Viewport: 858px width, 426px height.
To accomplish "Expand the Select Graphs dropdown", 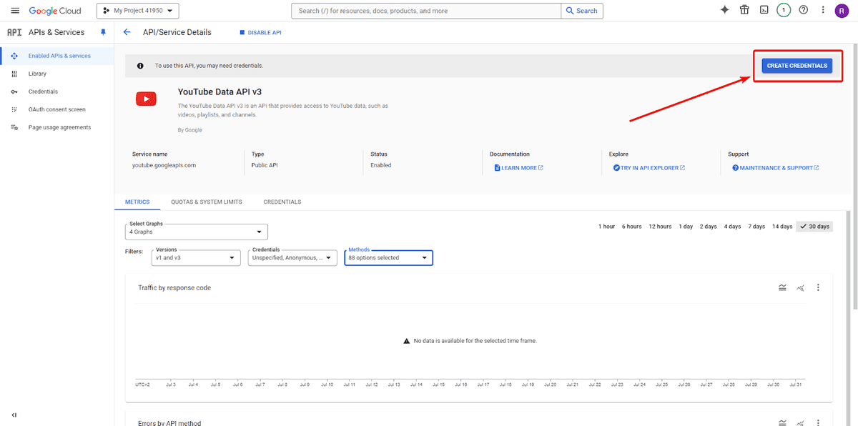I will pos(197,232).
